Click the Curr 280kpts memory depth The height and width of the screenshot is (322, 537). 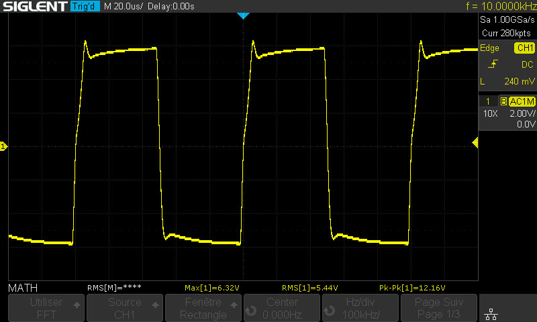coord(506,33)
